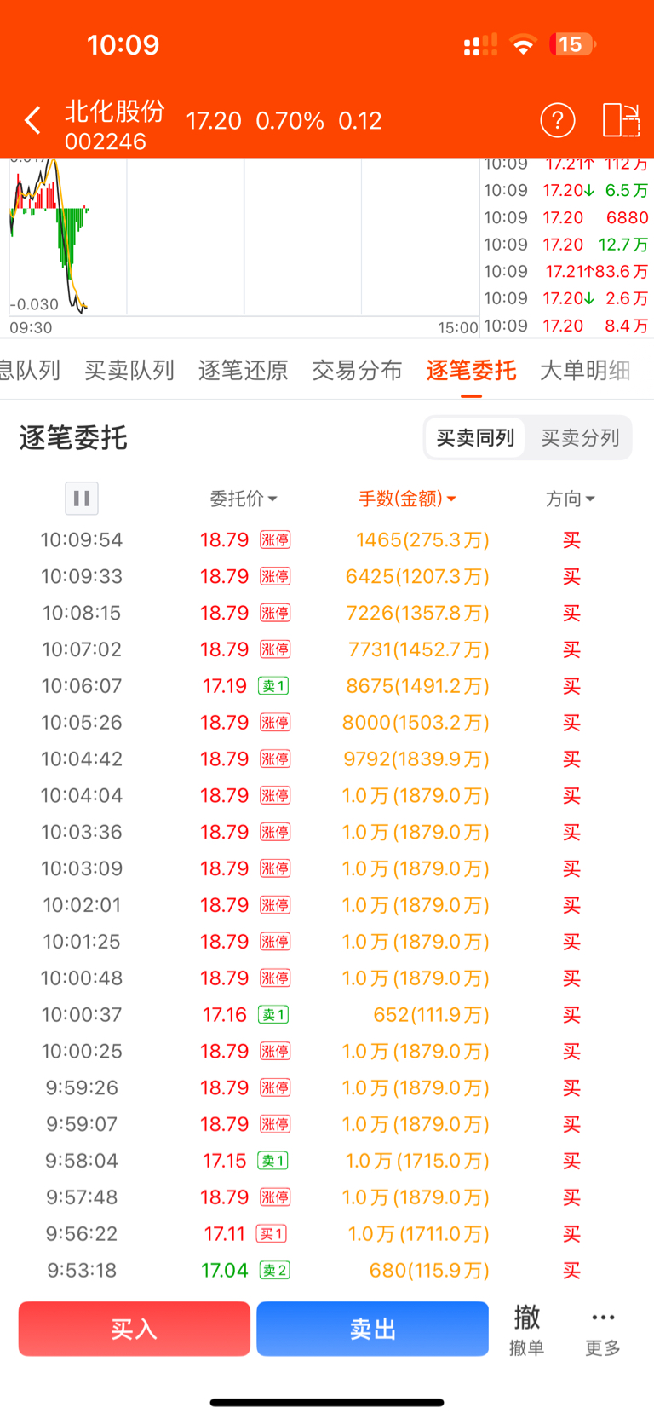This screenshot has width=654, height=1419.
Task: Pause the order feed updates
Action: (82, 499)
